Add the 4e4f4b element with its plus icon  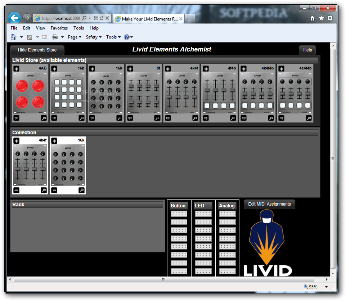(x=282, y=69)
